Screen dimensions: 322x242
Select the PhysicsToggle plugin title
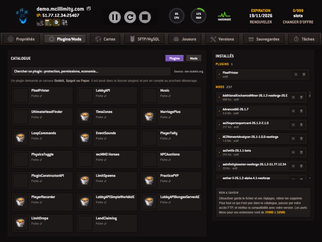click(42, 154)
